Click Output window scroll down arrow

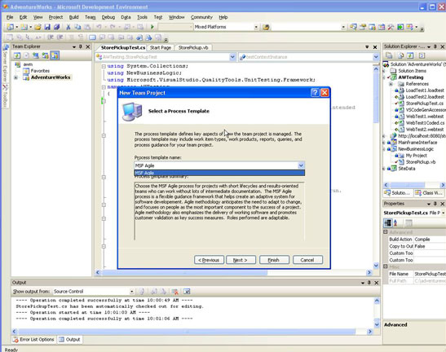point(377,324)
